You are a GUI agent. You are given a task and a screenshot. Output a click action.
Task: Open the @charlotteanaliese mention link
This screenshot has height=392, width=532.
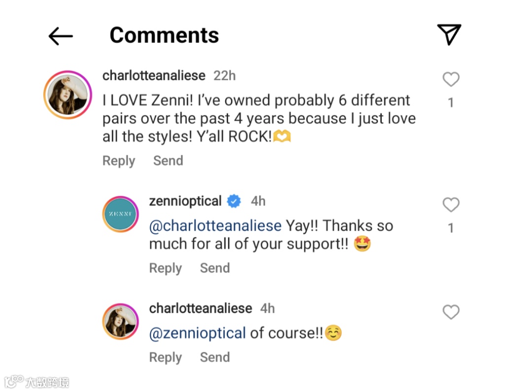click(215, 226)
